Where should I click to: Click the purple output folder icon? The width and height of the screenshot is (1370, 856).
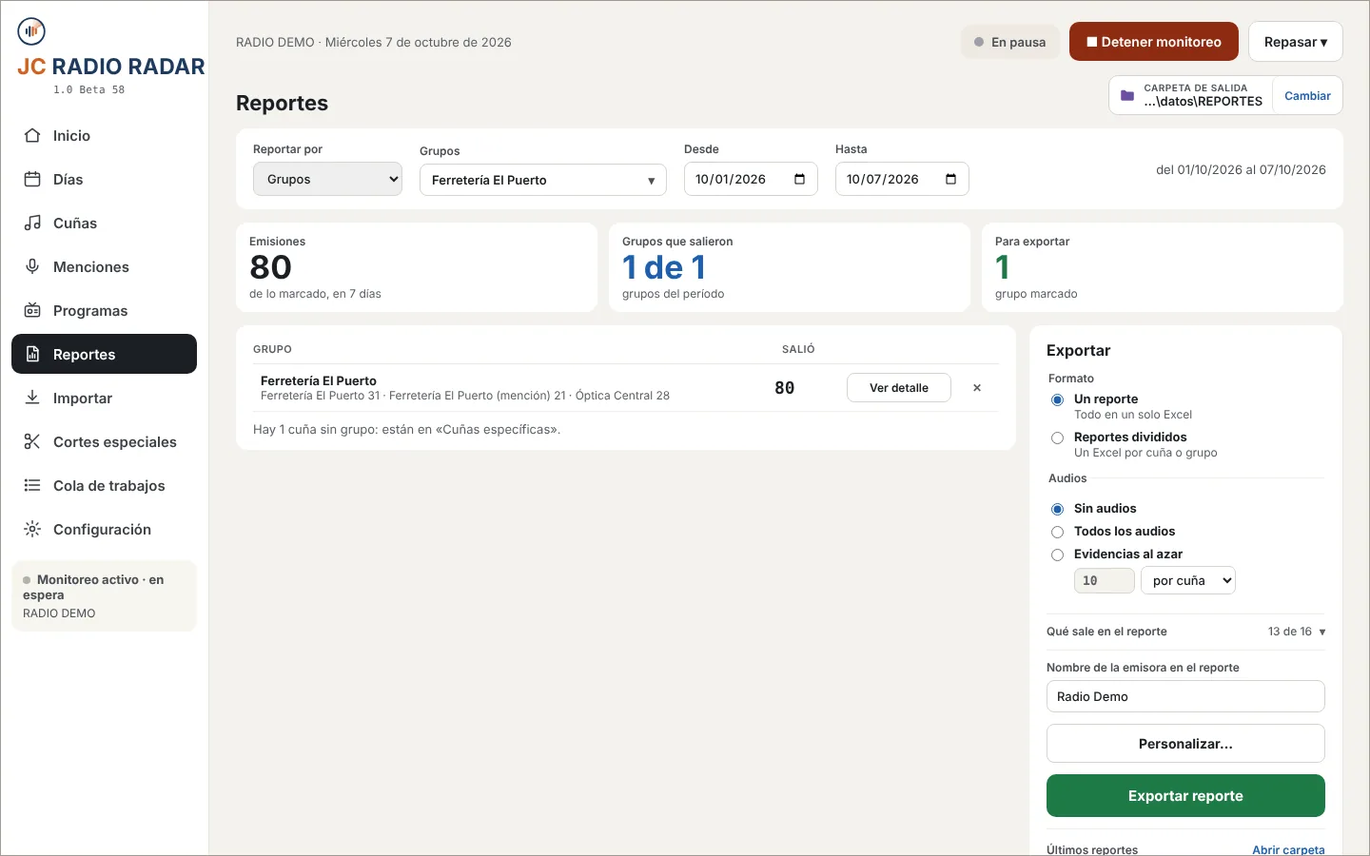click(x=1127, y=96)
